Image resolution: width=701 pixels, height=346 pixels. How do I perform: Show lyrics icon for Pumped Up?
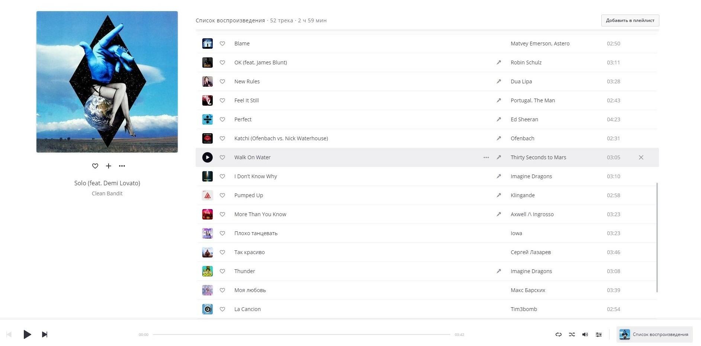click(x=499, y=195)
